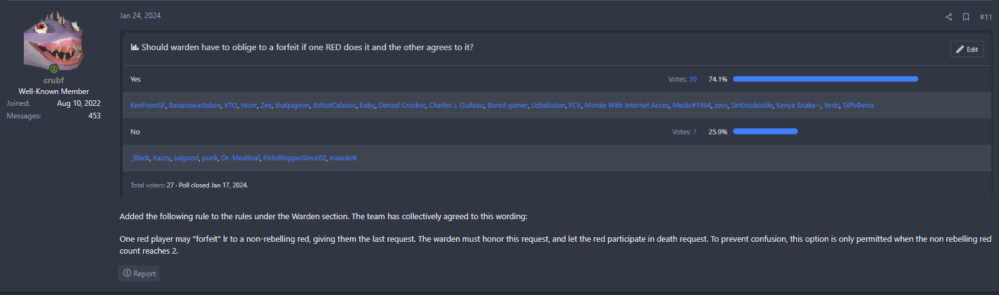
Task: Bookmark this post with the bookmark icon
Action: 966,17
